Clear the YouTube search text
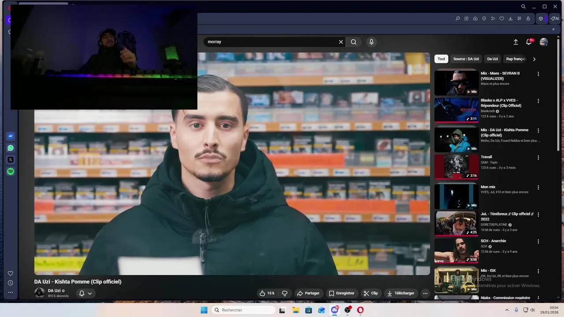Image resolution: width=564 pixels, height=317 pixels. [x=341, y=42]
